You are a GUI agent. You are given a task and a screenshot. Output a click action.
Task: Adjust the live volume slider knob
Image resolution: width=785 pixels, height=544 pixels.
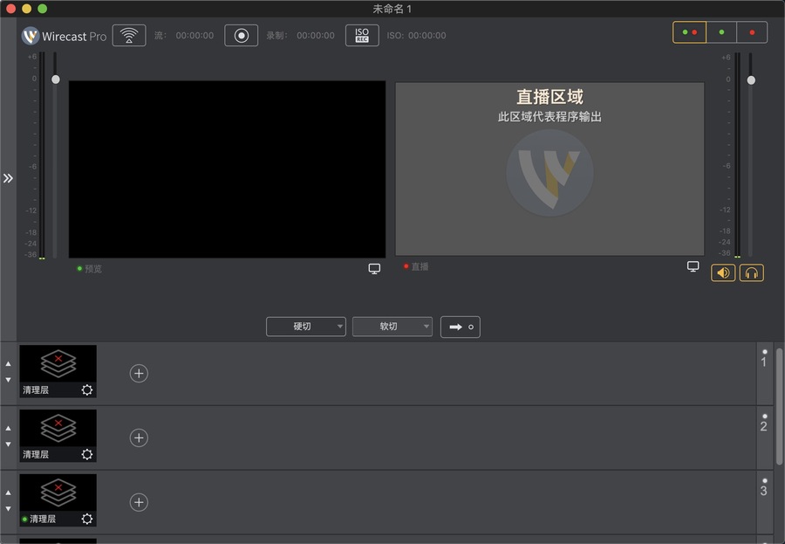click(x=751, y=80)
